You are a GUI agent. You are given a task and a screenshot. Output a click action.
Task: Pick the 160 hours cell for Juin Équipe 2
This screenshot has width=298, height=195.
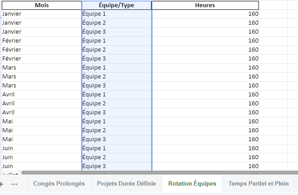pyautogui.click(x=205, y=157)
